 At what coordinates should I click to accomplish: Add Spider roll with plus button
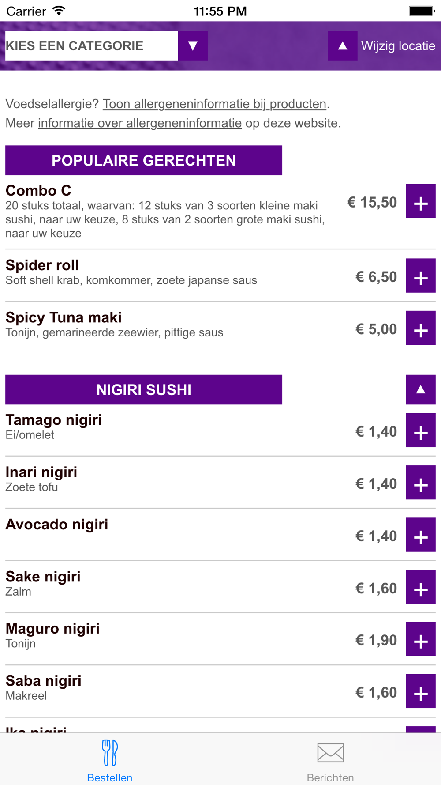[x=420, y=276]
